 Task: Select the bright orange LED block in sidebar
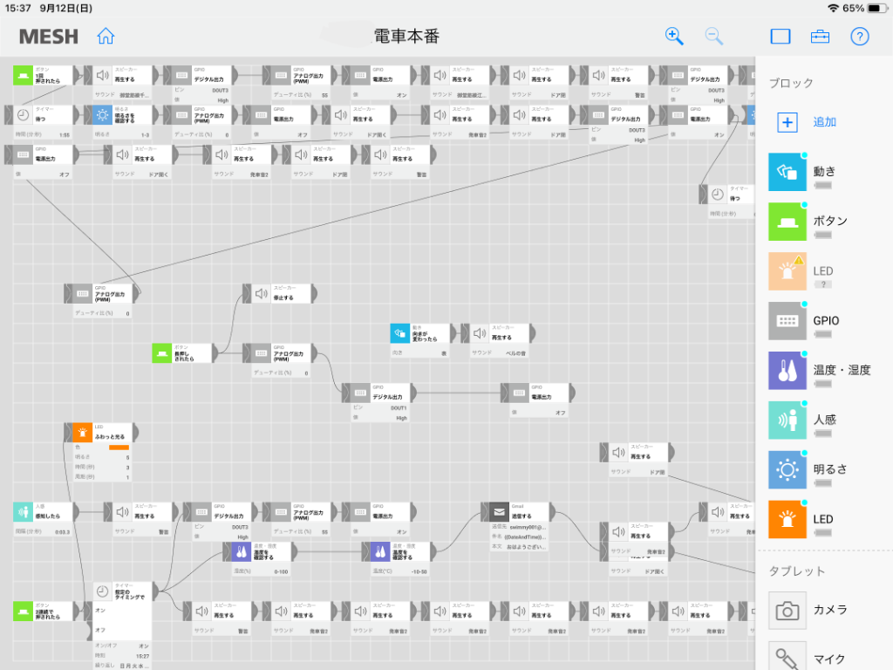tap(787, 519)
